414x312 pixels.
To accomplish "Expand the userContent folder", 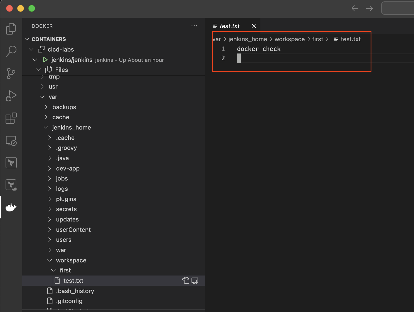I will pos(50,230).
